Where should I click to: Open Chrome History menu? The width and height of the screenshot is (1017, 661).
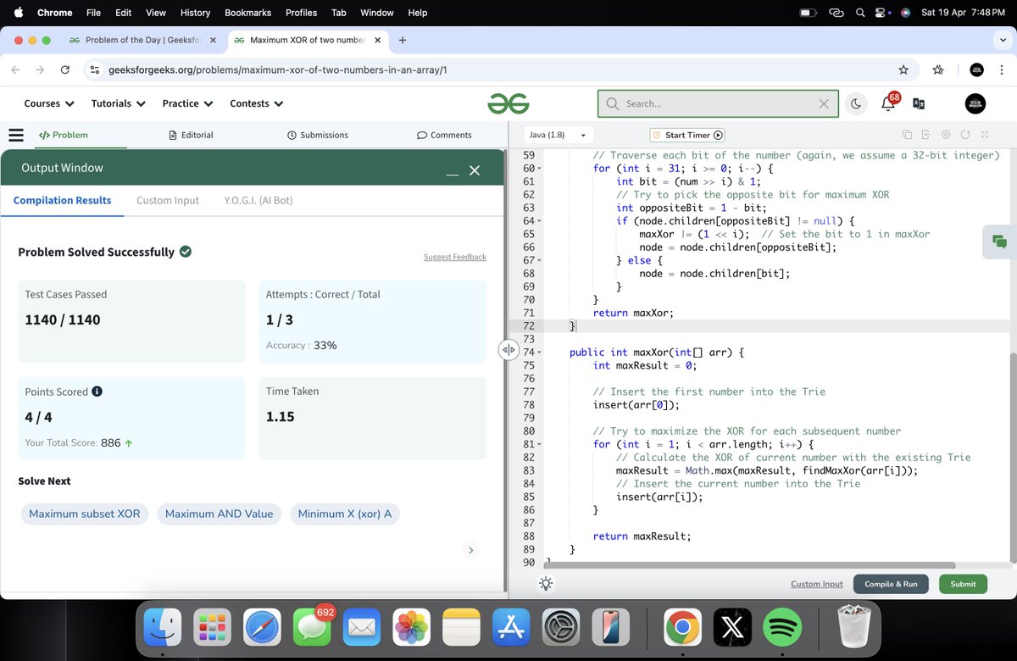tap(195, 13)
